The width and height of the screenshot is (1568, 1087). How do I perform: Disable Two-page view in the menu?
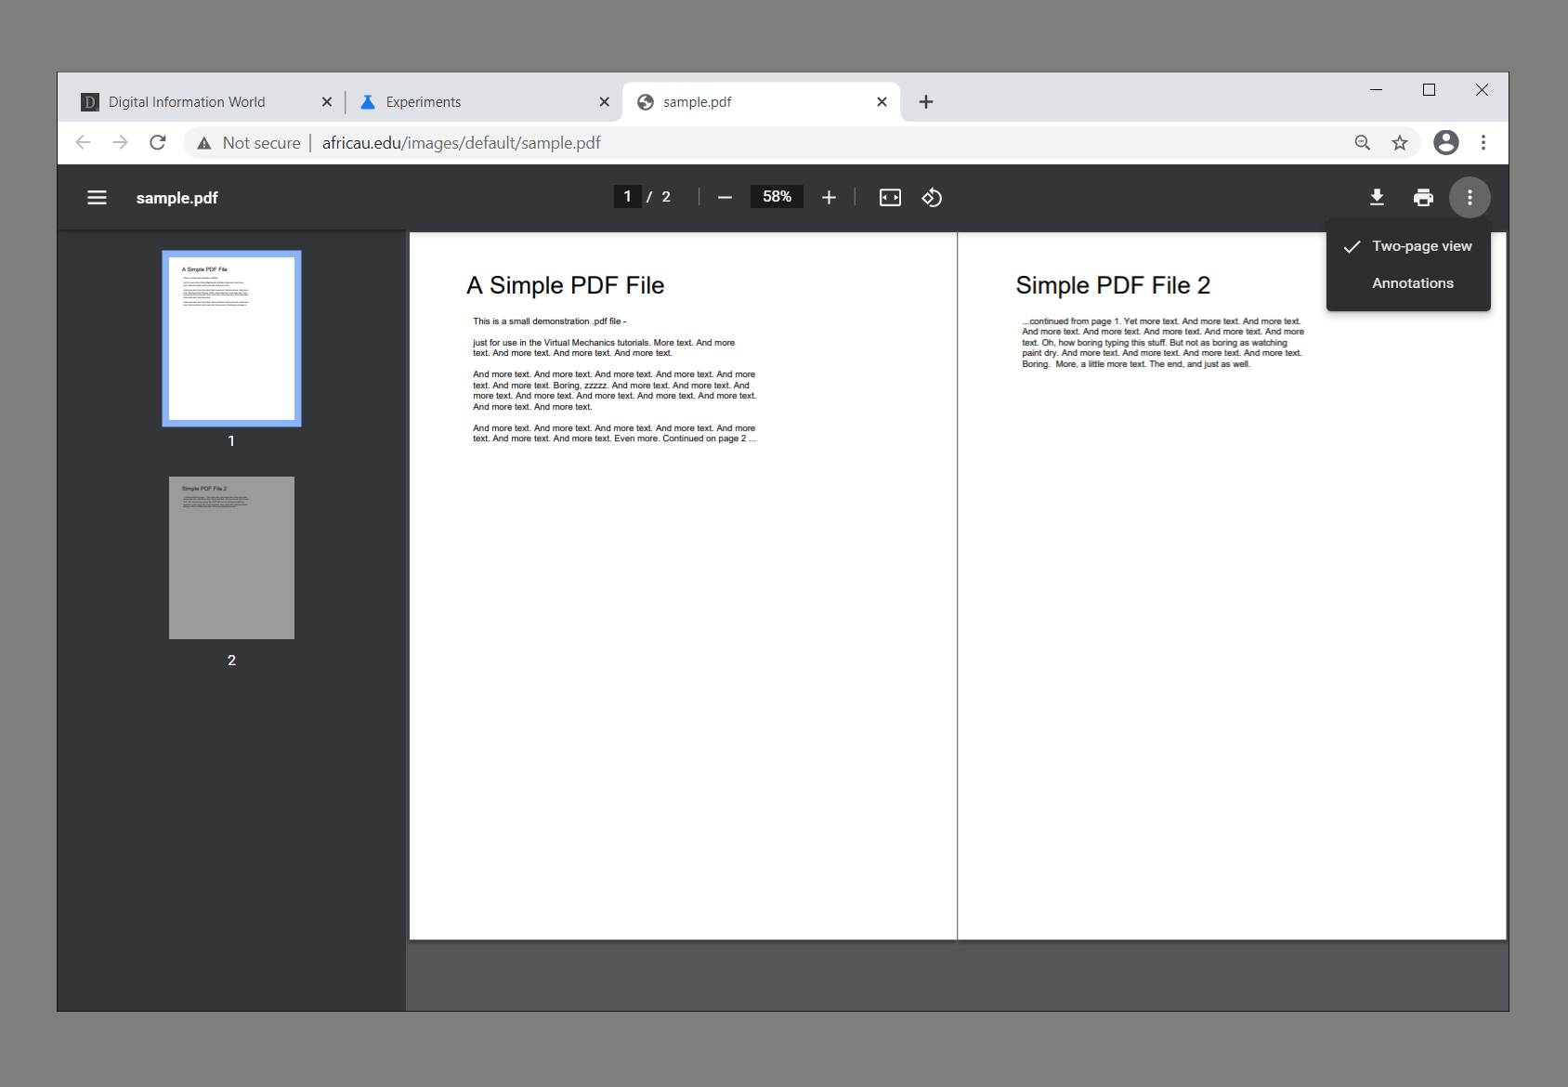click(1420, 245)
